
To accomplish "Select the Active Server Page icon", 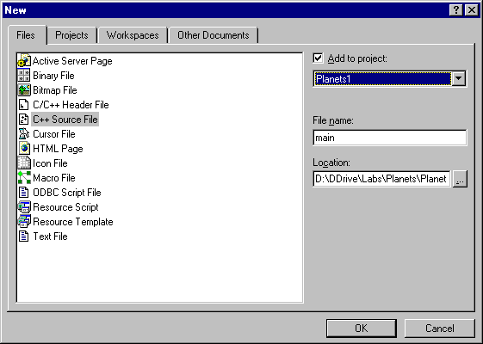I will pos(24,60).
